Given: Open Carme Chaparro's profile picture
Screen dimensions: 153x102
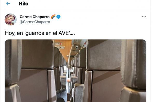Looking at the screenshot, I should (x=11, y=19).
